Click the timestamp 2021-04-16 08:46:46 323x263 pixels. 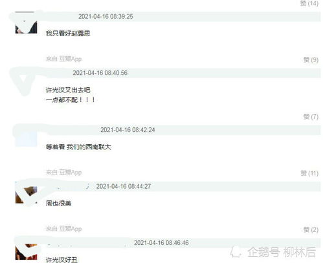[161, 243]
